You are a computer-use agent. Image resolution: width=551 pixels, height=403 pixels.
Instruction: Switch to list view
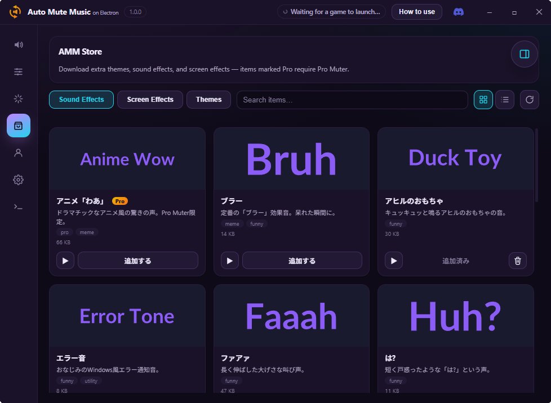pyautogui.click(x=505, y=100)
